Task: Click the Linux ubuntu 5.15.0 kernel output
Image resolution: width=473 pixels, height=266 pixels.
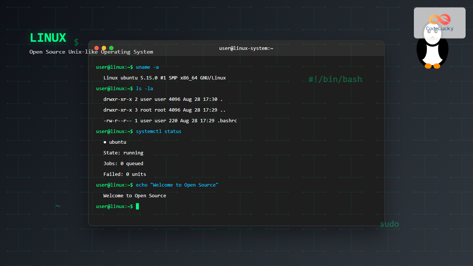Action: point(164,78)
